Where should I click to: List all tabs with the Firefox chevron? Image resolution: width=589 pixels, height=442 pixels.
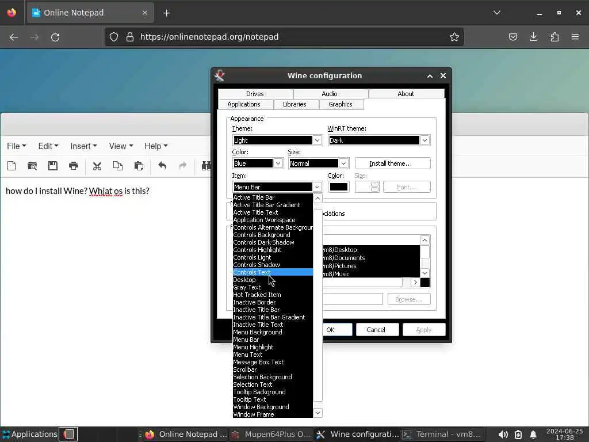click(x=496, y=13)
